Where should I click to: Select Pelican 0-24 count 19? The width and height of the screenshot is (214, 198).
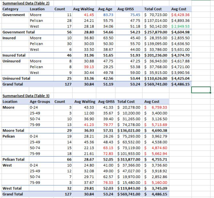pyautogui.click(x=69, y=136)
